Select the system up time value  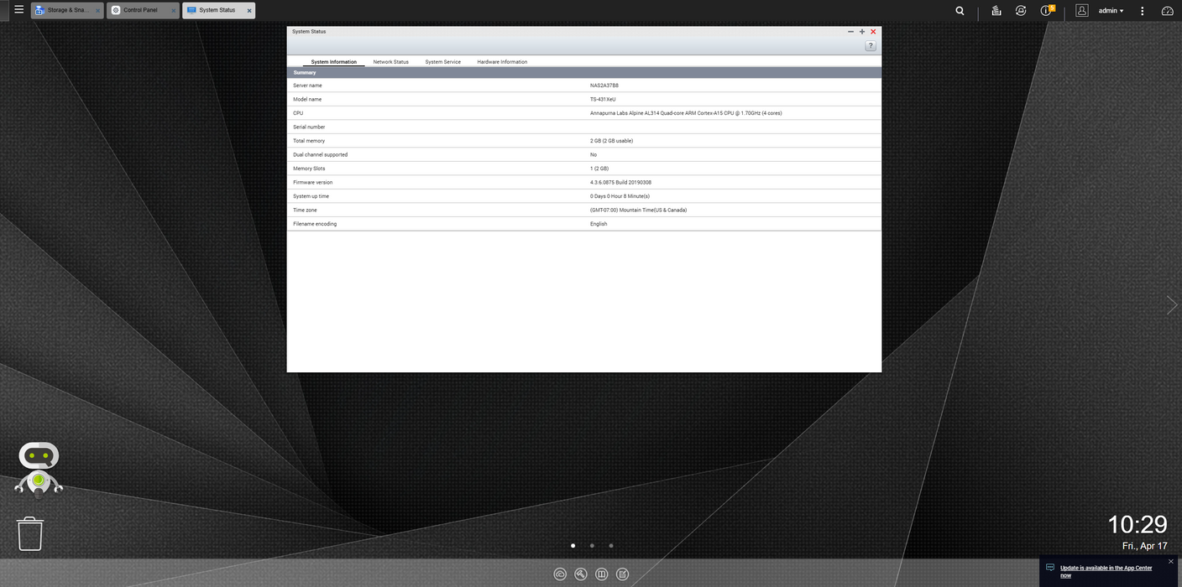(620, 196)
